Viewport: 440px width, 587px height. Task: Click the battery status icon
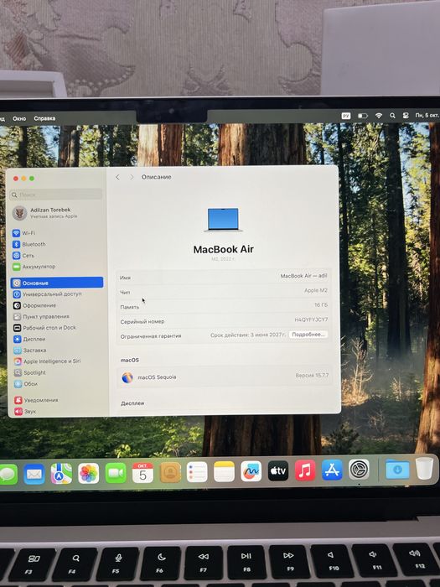[363, 116]
